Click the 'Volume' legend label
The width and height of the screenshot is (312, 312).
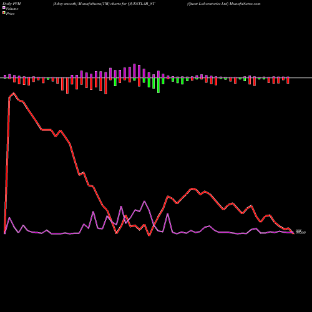tap(12, 9)
